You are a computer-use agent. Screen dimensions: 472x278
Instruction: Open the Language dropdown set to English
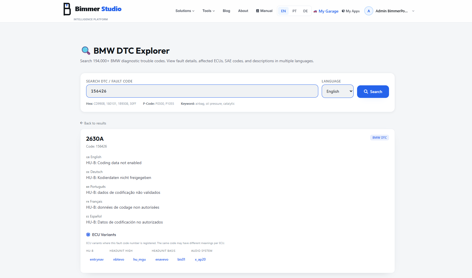pyautogui.click(x=338, y=91)
